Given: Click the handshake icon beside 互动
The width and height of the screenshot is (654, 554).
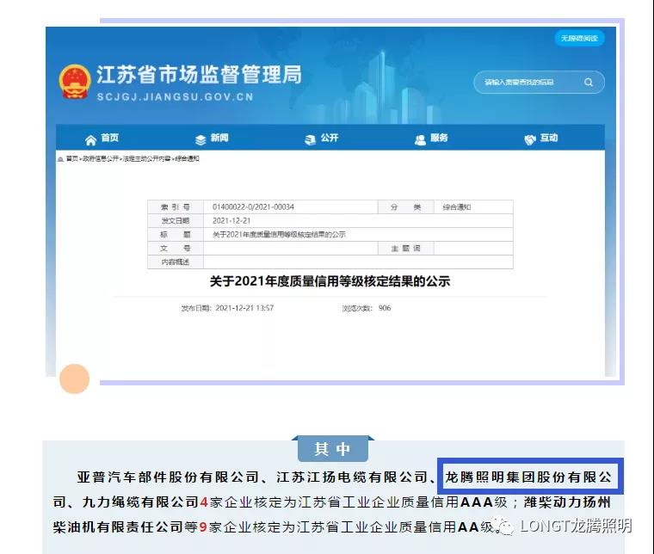Looking at the screenshot, I should coord(530,140).
